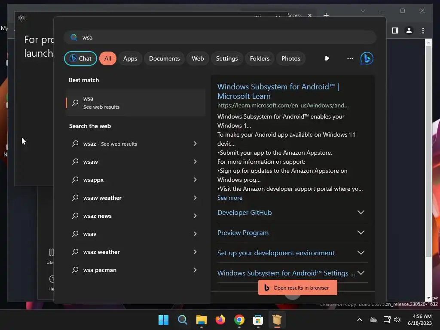Click the Chrome page vertical scrollbar

(428, 152)
